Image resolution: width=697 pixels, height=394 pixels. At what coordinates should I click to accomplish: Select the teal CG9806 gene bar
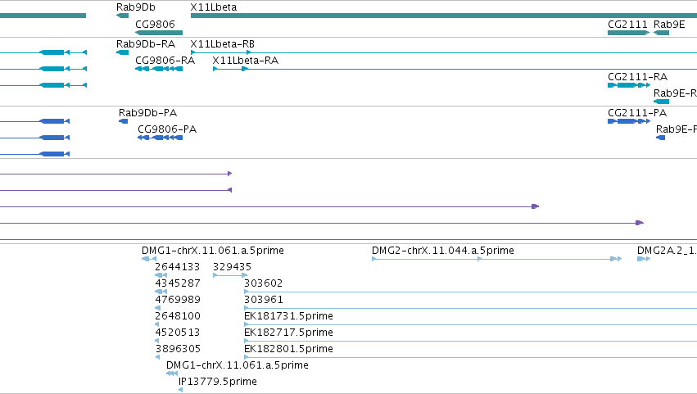pyautogui.click(x=159, y=33)
